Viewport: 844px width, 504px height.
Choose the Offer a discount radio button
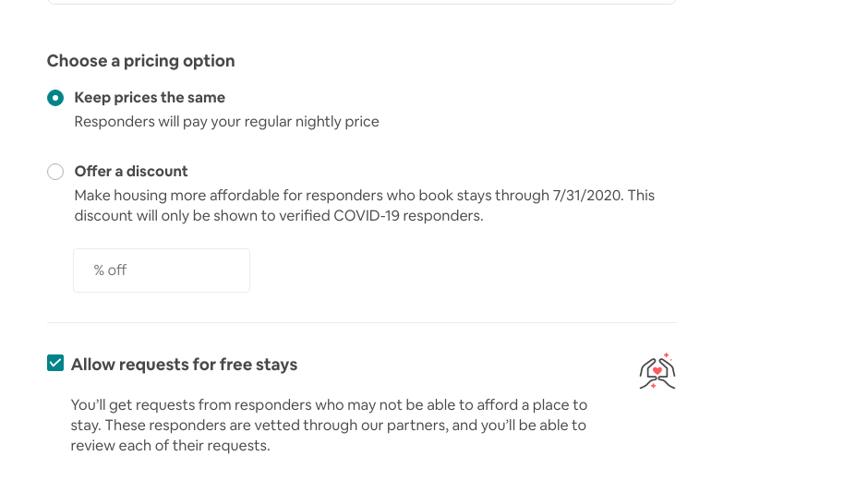(55, 172)
